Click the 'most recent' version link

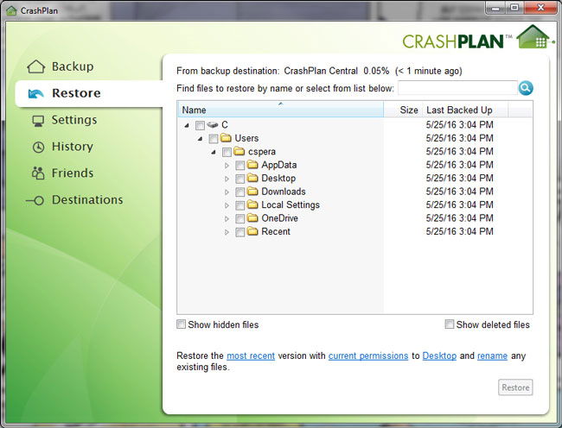click(x=251, y=356)
